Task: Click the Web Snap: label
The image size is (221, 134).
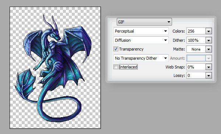Action: [175, 67]
